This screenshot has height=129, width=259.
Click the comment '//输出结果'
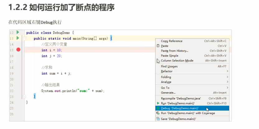[x=51, y=85]
